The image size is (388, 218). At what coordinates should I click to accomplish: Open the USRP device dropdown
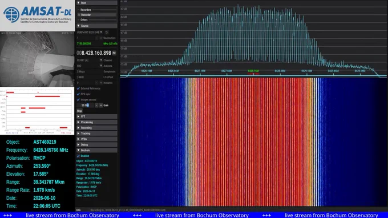(x=90, y=32)
